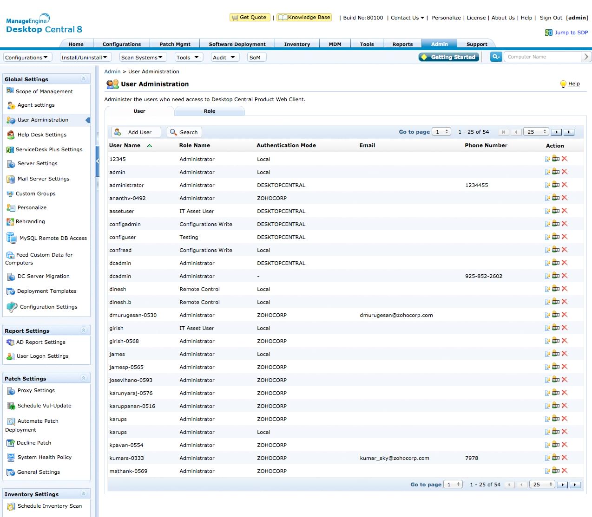This screenshot has width=592, height=517.
Task: Go to the Inventory tab
Action: [x=297, y=44]
